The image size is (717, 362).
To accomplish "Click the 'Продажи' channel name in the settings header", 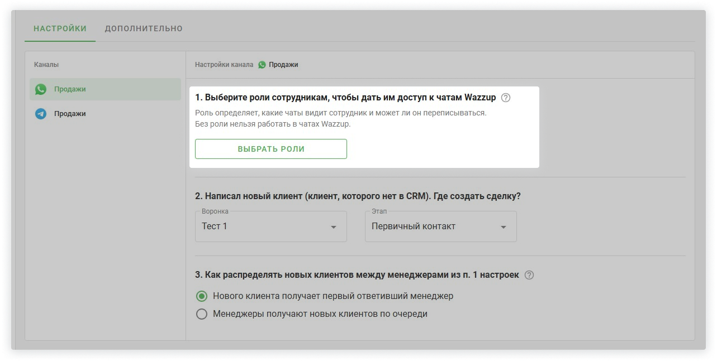I will 283,65.
